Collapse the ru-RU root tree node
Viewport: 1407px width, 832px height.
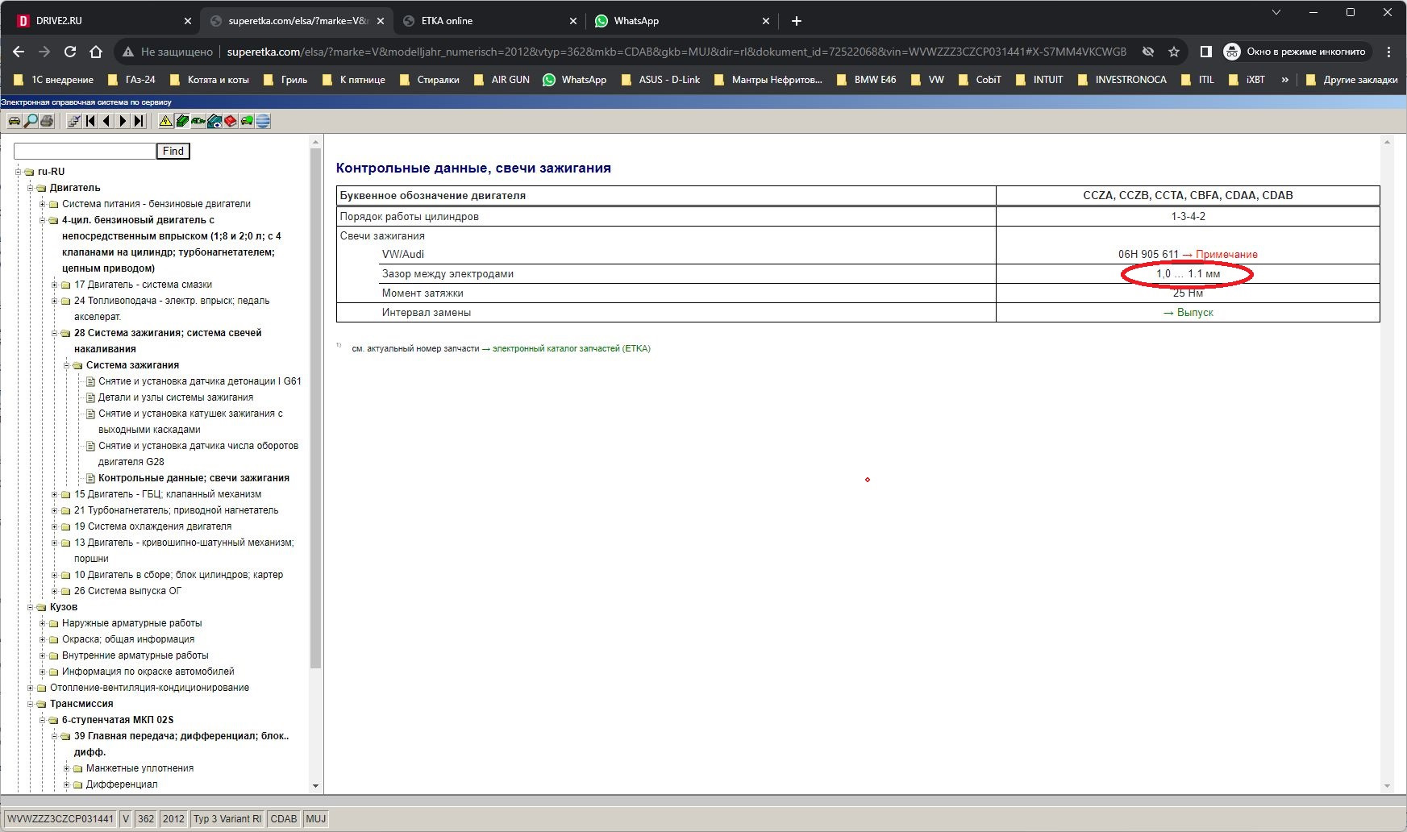18,172
